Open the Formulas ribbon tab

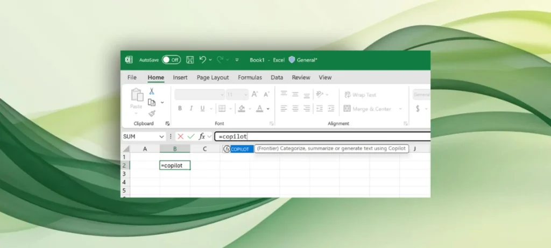click(250, 77)
